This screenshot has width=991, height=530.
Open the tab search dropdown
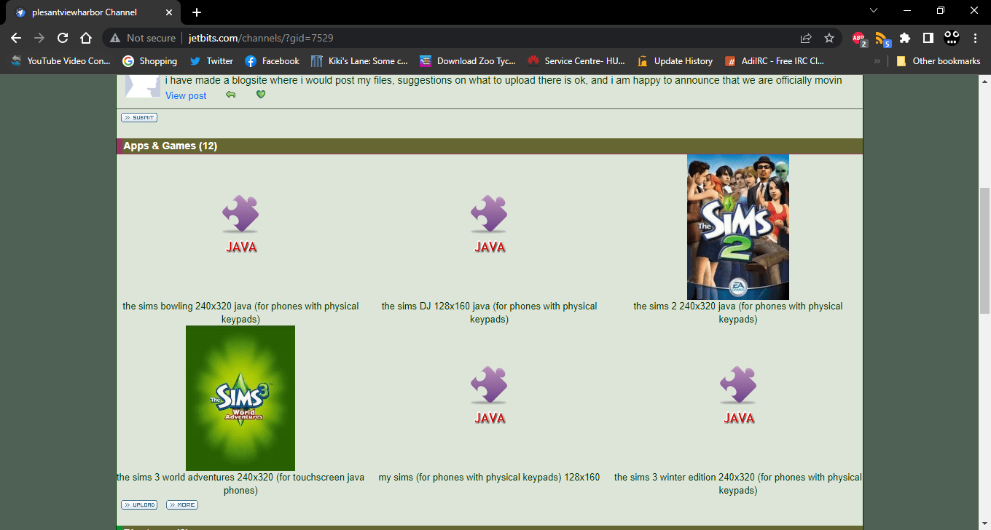pyautogui.click(x=874, y=10)
